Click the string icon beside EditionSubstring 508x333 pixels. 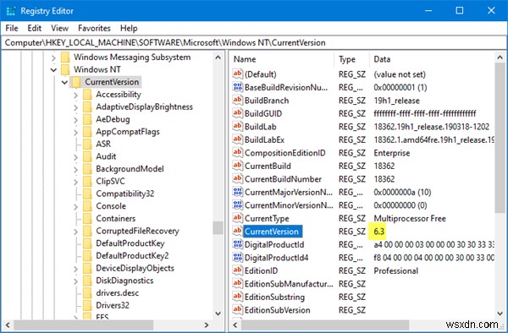pos(237,297)
